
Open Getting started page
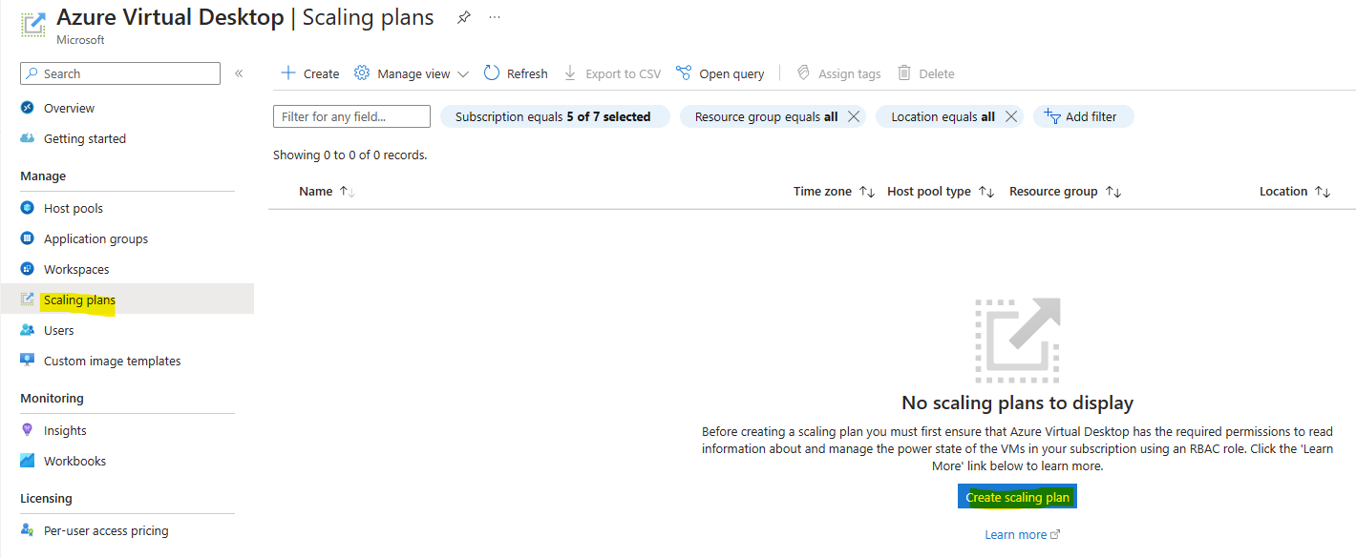tap(85, 138)
